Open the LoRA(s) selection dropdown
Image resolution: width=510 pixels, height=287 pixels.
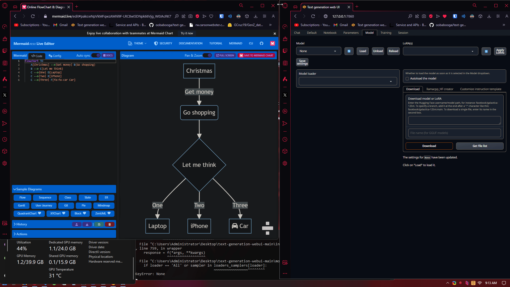440,51
